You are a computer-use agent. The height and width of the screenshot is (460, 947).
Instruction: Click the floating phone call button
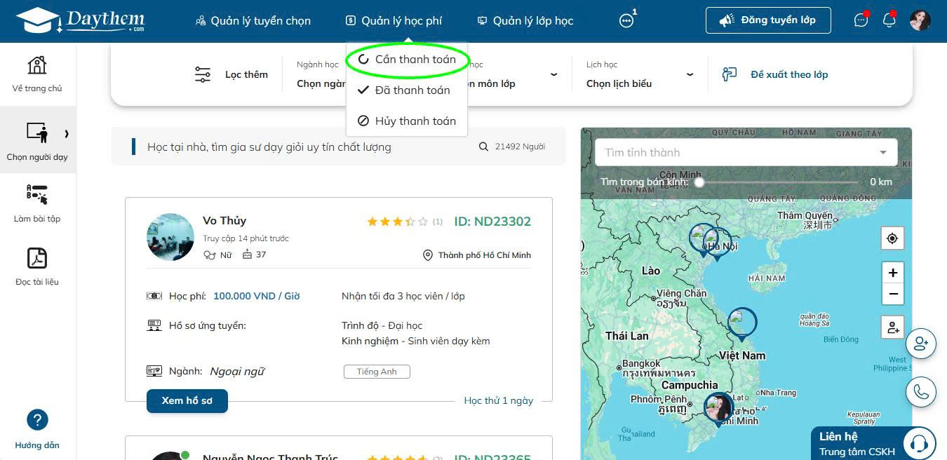921,392
